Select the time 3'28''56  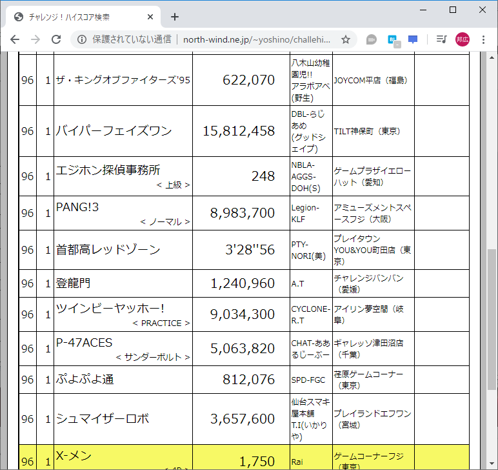250,250
